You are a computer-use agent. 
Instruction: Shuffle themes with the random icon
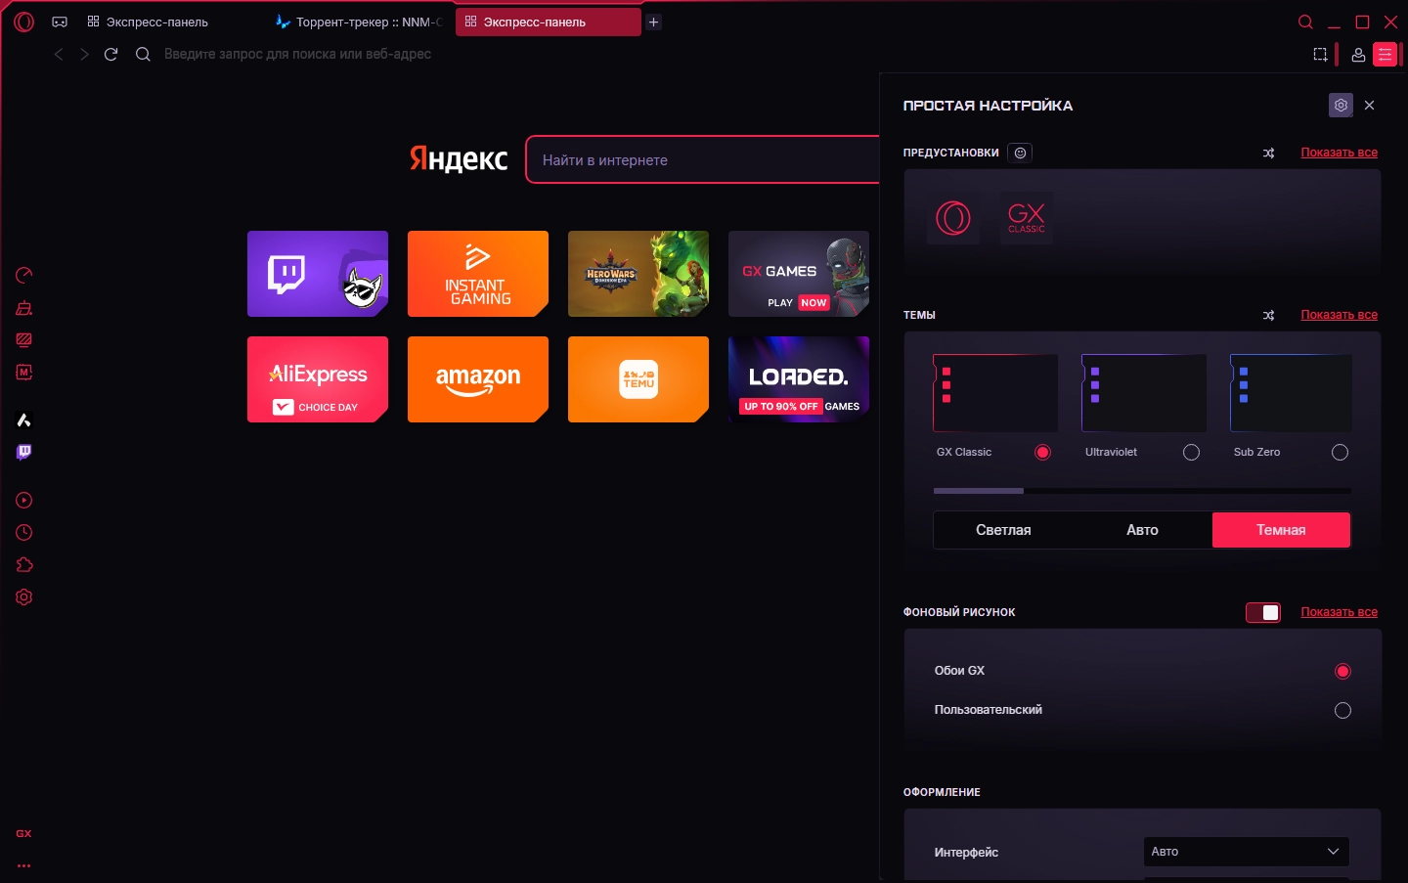(x=1268, y=315)
